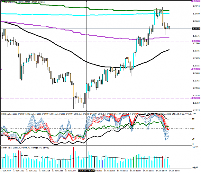Viewport: 201px width, 173px height.
Task: Click the black current price label 1.25610
Action: [196, 29]
